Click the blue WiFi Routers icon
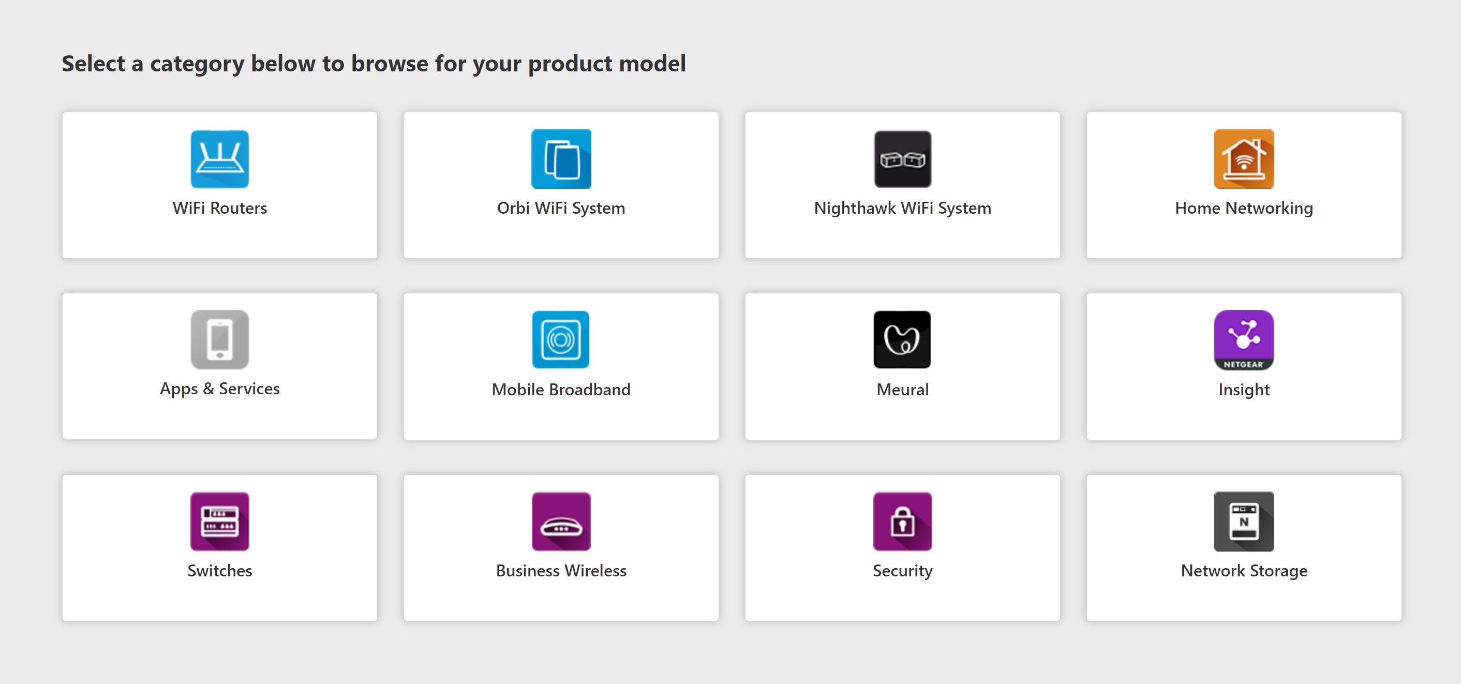This screenshot has height=684, width=1461. 219,159
